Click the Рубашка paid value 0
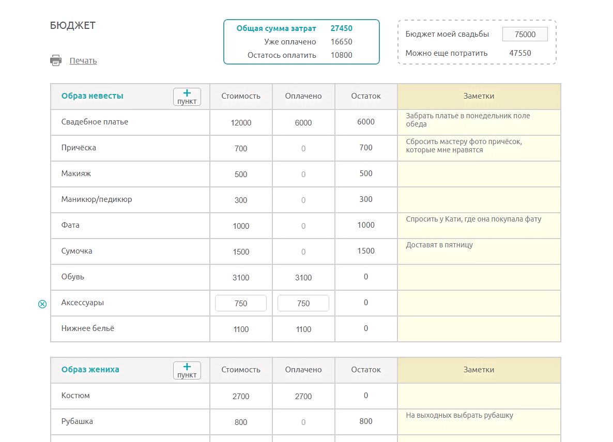 [x=303, y=422]
